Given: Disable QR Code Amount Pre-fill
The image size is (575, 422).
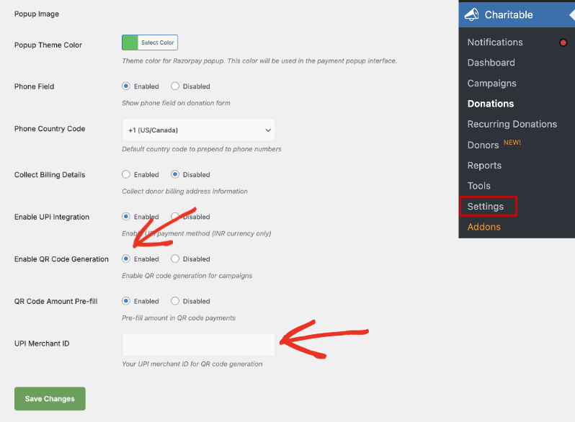Looking at the screenshot, I should pos(175,301).
